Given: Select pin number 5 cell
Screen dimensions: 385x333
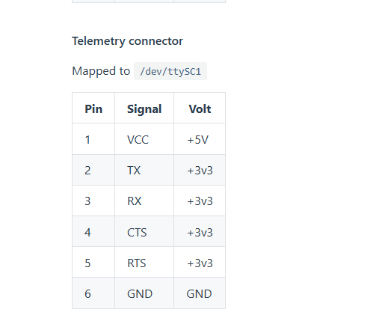Looking at the screenshot, I should pyautogui.click(x=93, y=263).
